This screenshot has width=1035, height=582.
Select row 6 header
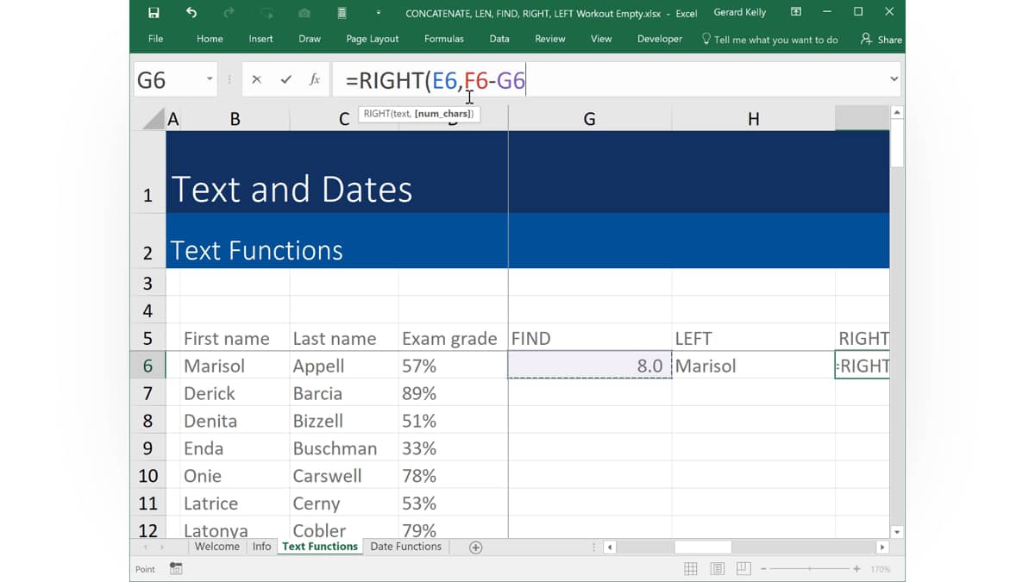[147, 366]
